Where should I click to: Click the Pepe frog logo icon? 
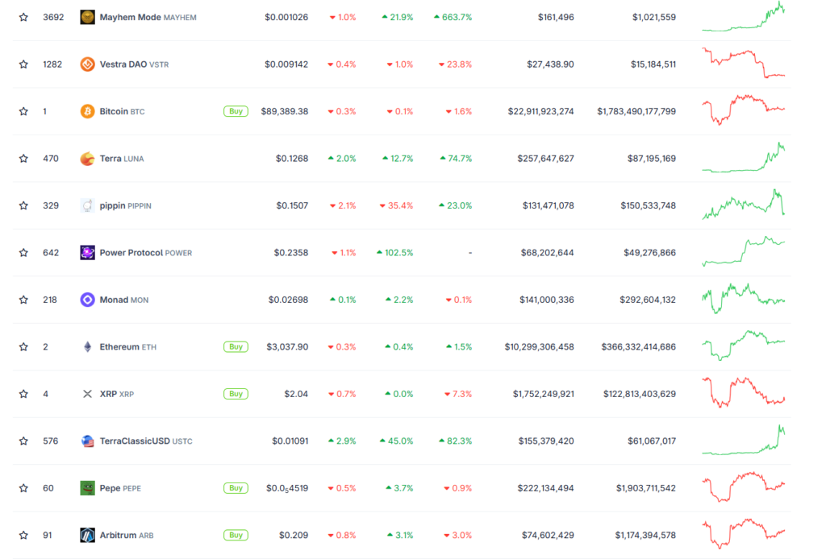point(87,488)
